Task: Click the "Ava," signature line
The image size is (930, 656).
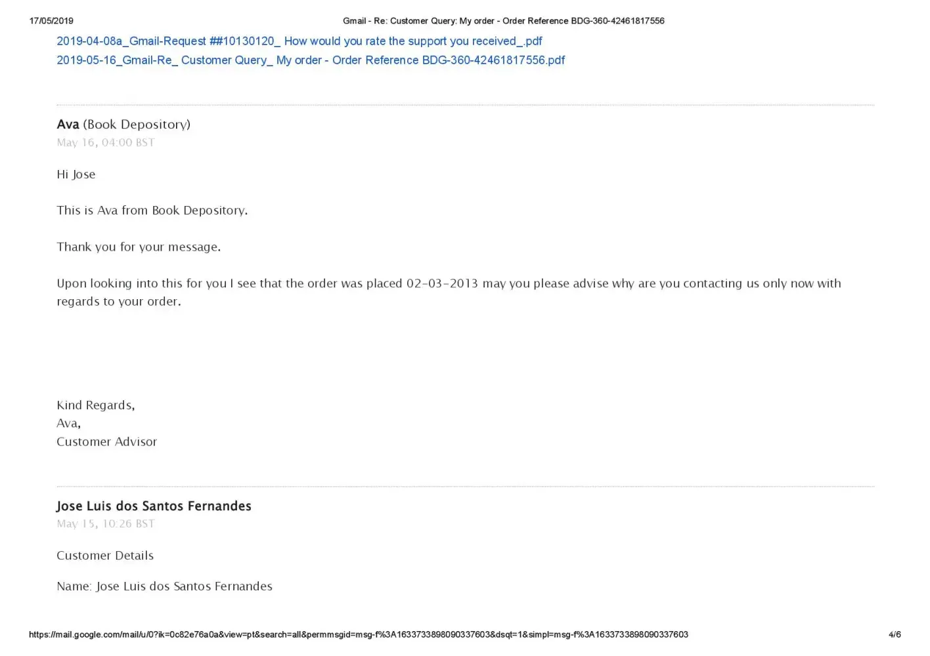Action: [x=68, y=424]
